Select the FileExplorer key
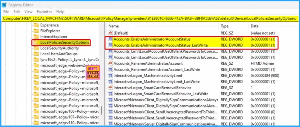The width and height of the screenshot is (300, 127). [50, 31]
